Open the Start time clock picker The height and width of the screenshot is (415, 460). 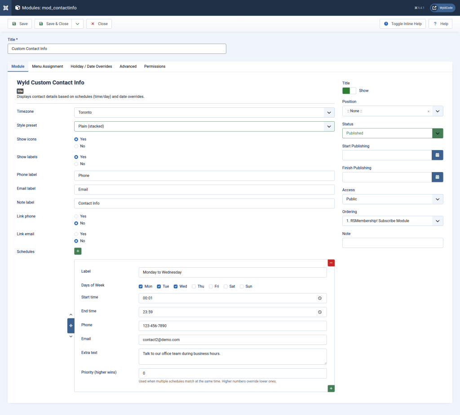tap(319, 298)
